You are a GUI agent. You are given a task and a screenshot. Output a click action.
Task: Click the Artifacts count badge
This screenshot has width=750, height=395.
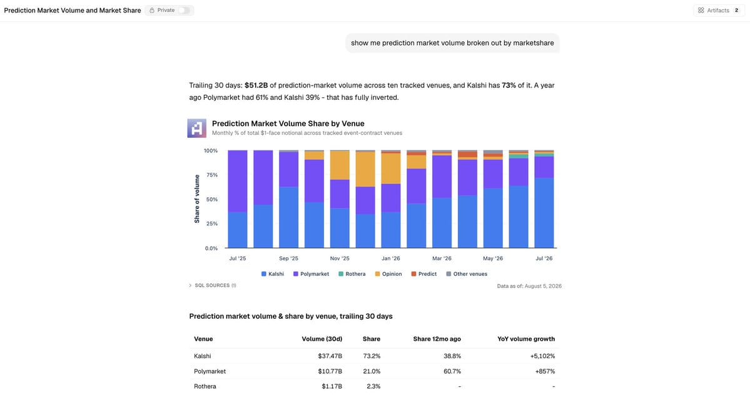click(x=736, y=10)
